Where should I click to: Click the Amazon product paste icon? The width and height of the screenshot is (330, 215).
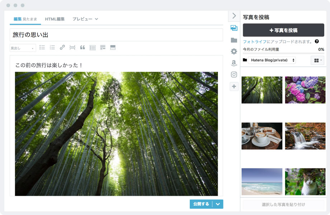point(234,62)
